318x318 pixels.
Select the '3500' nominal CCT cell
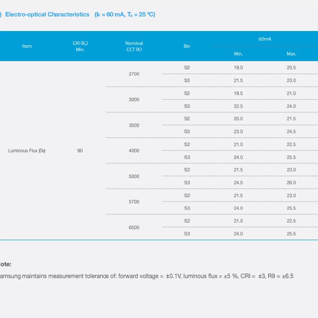[134, 125]
